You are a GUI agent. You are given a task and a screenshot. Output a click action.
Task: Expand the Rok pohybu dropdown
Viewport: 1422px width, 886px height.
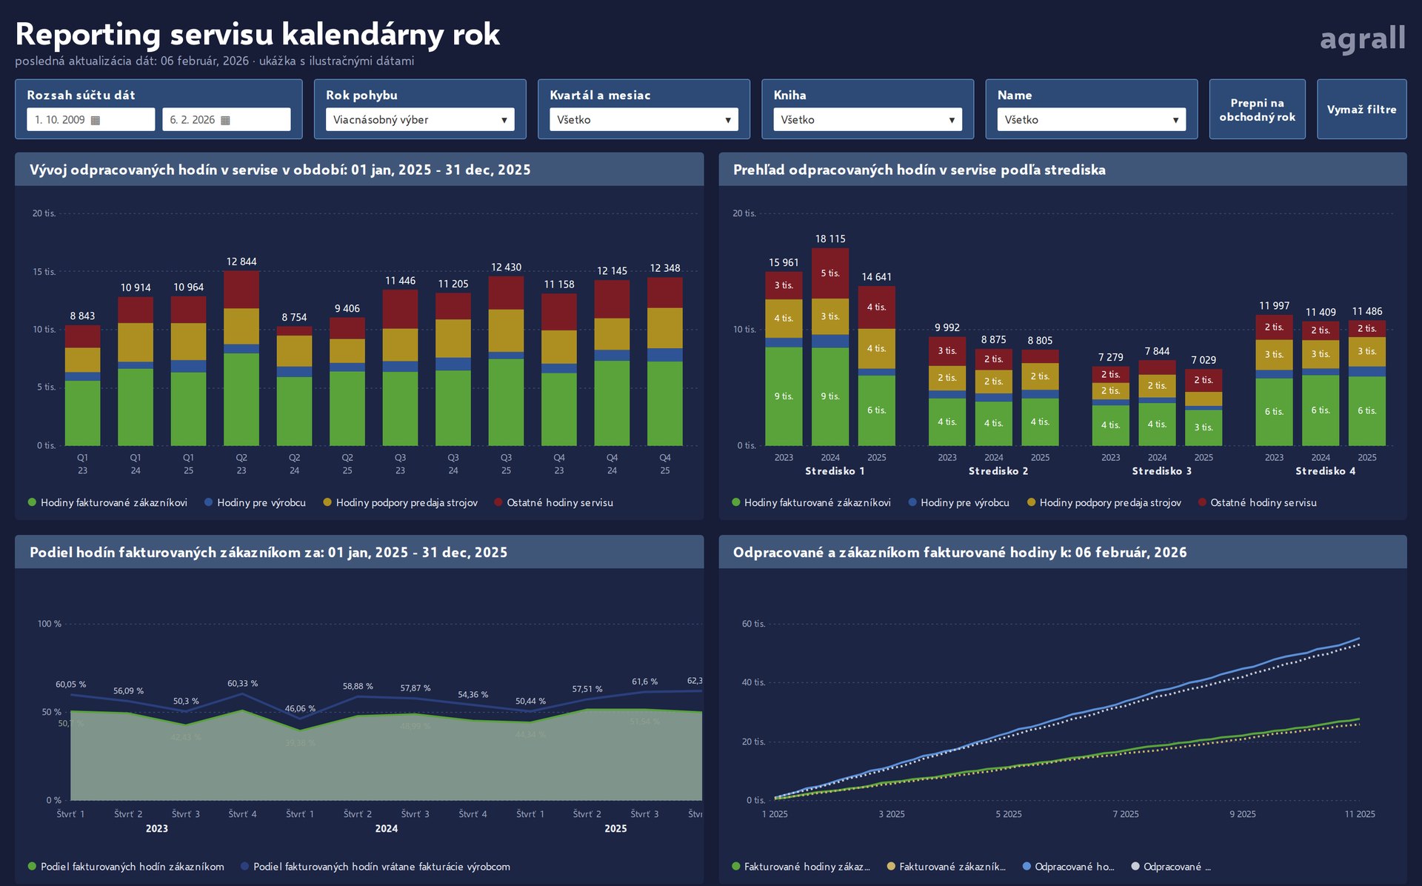420,119
